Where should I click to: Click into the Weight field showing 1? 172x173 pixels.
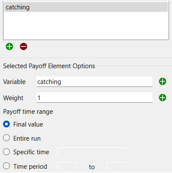95,98
